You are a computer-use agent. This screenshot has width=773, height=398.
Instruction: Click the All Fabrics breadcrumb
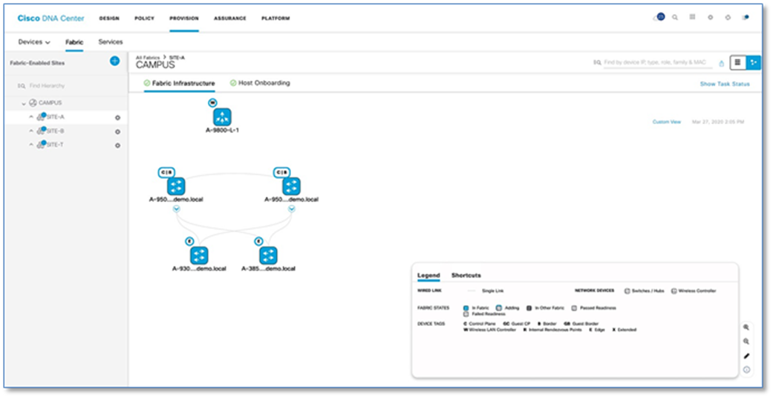(x=148, y=58)
